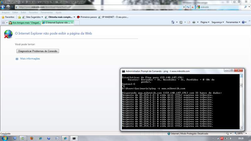
Task: Open Sites Sugeridos favorites link
Action: 32,17
